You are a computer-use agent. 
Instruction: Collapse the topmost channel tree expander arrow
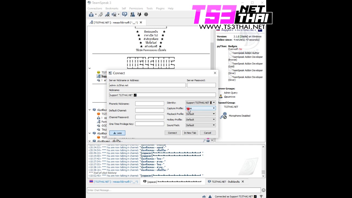tap(89, 68)
